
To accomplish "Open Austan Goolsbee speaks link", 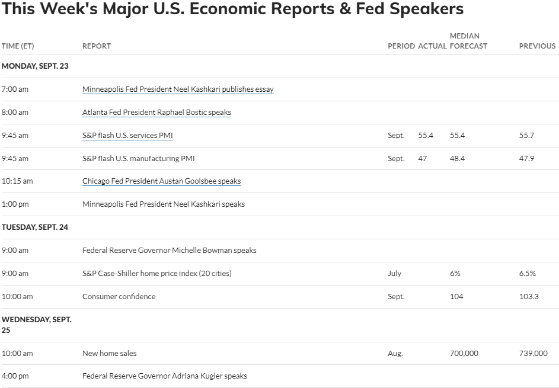I will 161,181.
